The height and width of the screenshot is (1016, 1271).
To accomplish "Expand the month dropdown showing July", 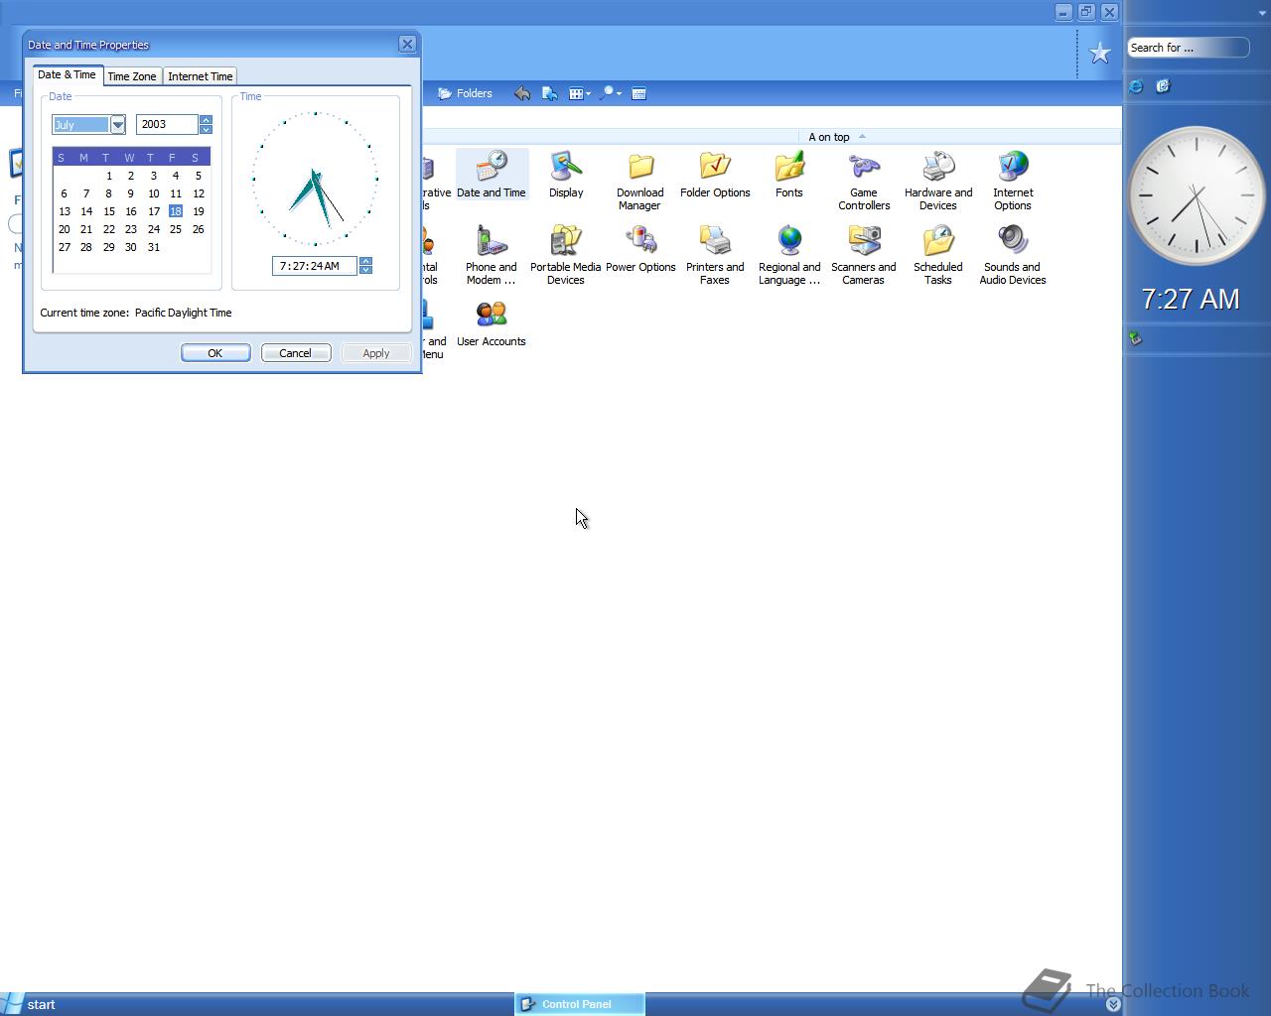I will [117, 124].
